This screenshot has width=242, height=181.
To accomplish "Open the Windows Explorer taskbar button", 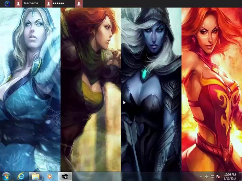I will pos(36,176).
